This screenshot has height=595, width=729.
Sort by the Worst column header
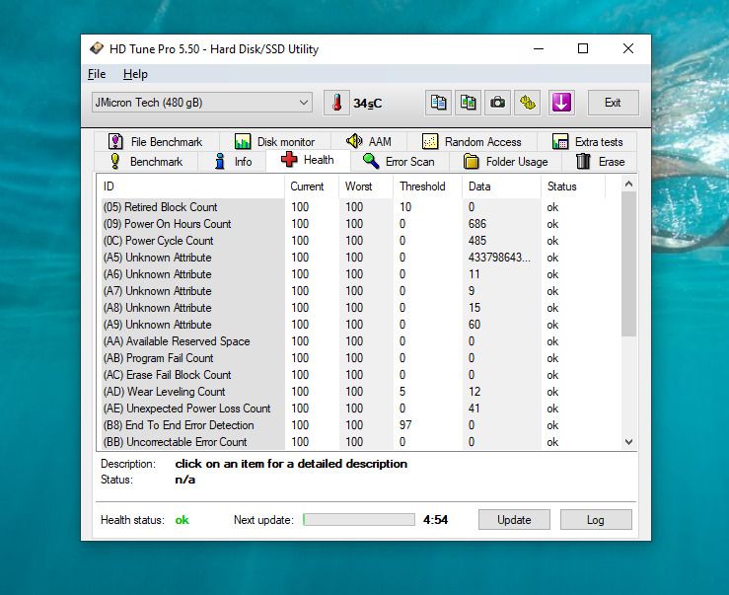tap(365, 186)
